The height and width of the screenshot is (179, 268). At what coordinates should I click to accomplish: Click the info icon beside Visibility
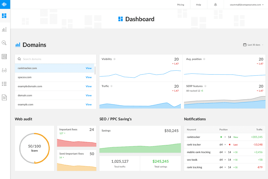(115, 59)
